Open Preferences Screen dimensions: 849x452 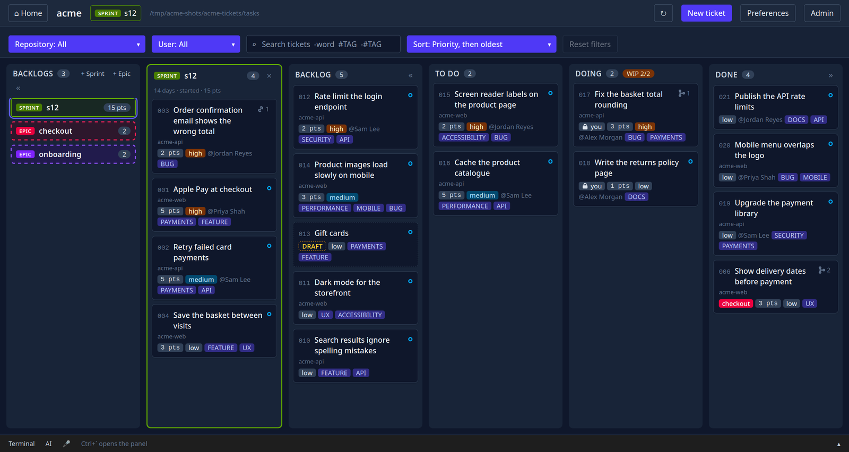(768, 13)
